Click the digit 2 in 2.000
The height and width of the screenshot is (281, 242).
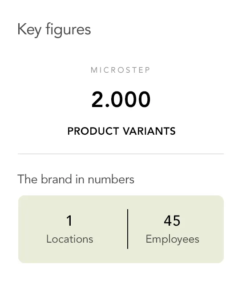click(97, 99)
